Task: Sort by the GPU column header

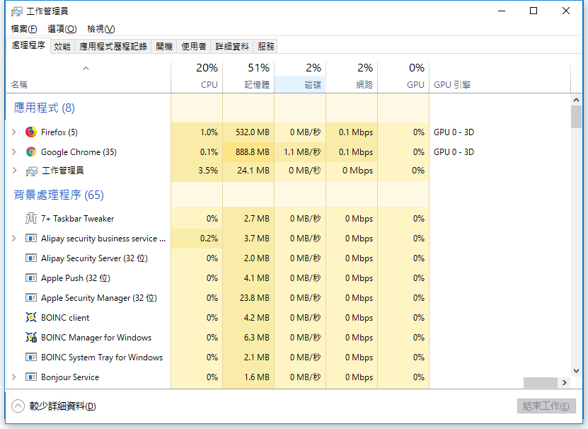Action: pos(403,76)
